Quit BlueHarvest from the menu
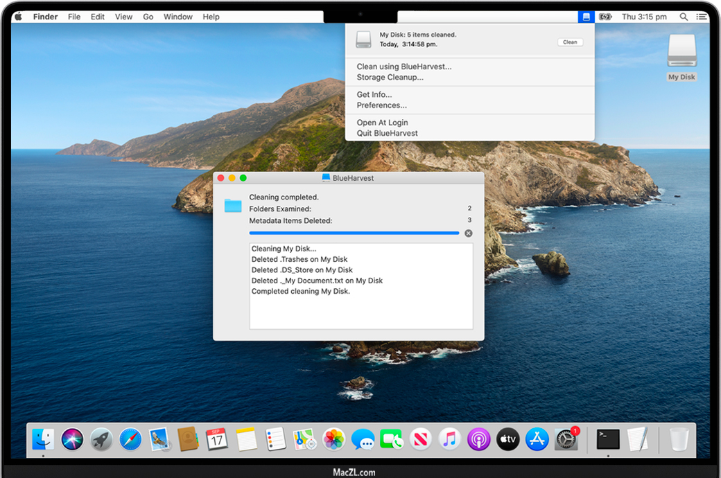Image resolution: width=721 pixels, height=478 pixels. pos(387,133)
